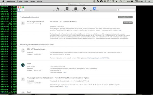Click the Safari update title
153x95 pixels.
pyautogui.click(x=29, y=92)
